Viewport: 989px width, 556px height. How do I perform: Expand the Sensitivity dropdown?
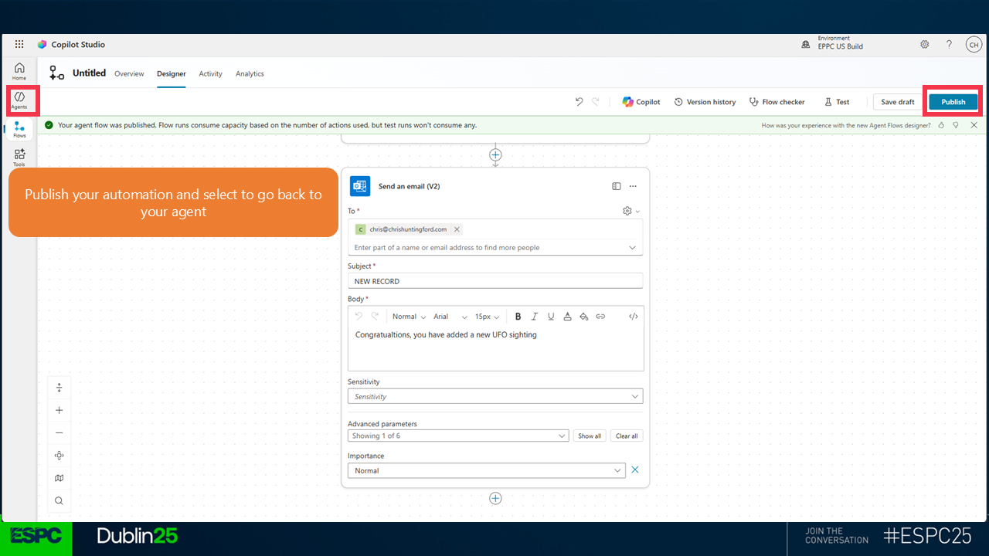tap(494, 396)
